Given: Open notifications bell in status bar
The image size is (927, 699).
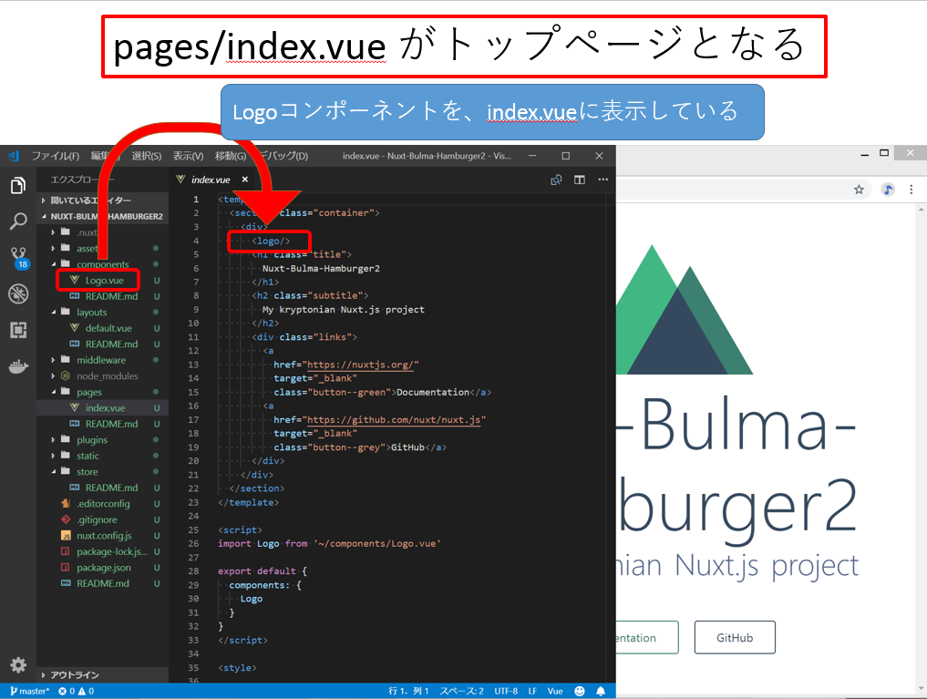Looking at the screenshot, I should point(601,691).
